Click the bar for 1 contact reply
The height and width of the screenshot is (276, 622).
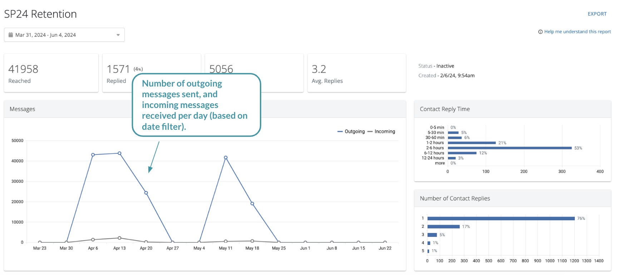point(501,218)
